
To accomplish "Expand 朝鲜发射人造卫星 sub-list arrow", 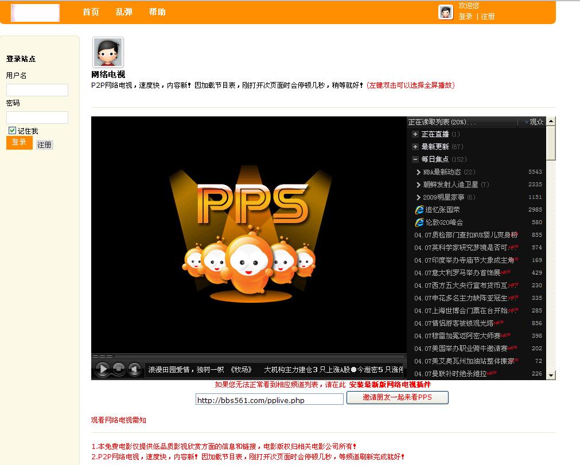I will (418, 185).
